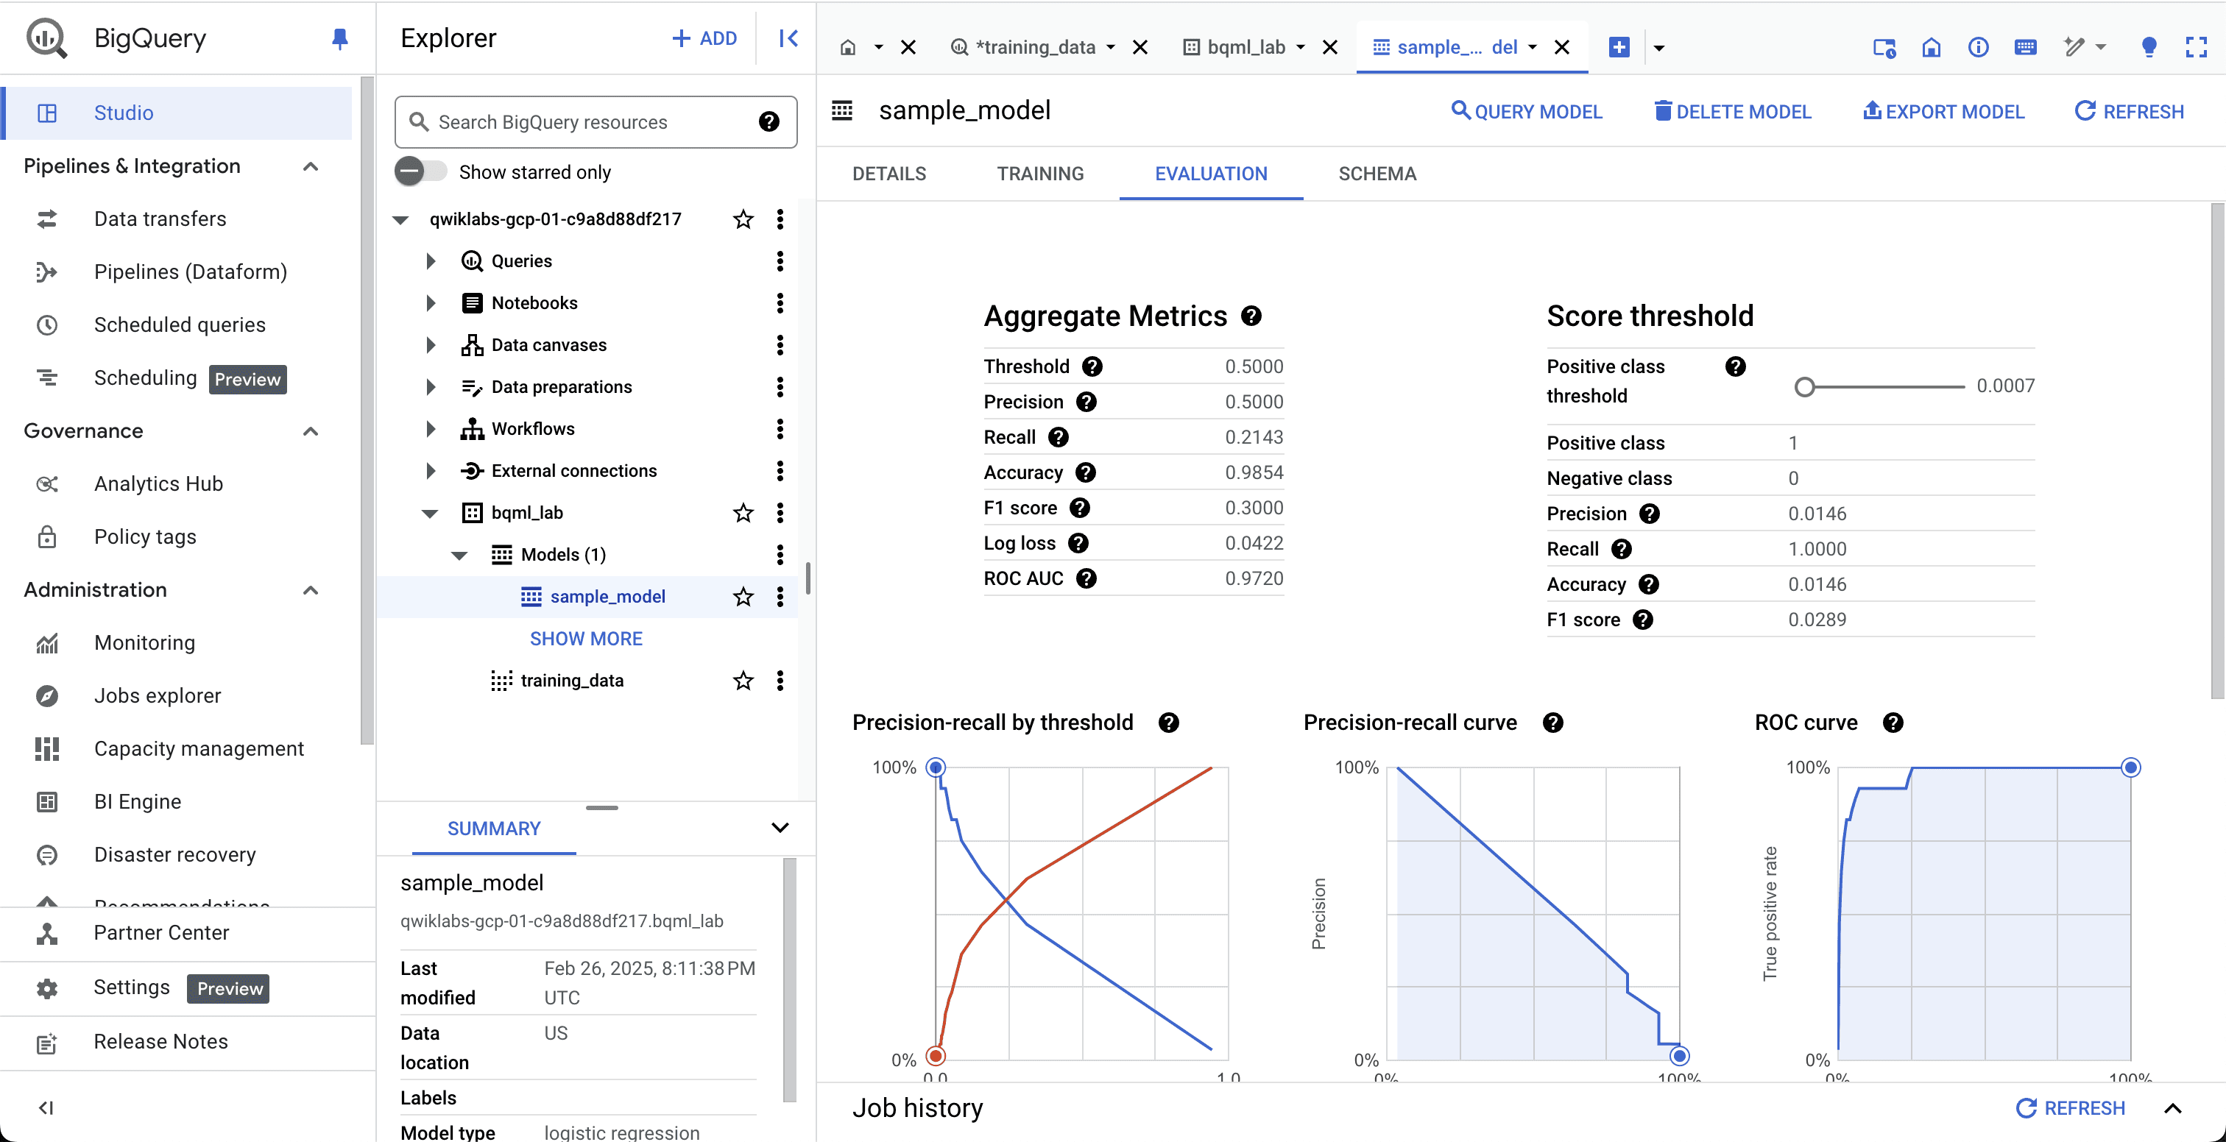
Task: Click the Gemini lightbulb icon in toolbar
Action: point(2148,46)
